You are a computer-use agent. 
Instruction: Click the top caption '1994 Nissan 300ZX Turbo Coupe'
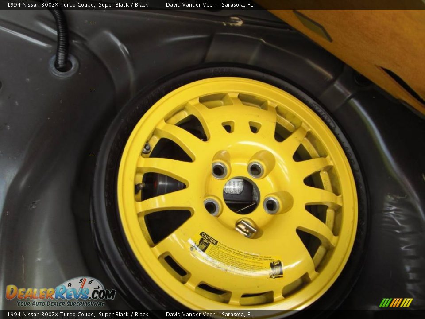click(50, 5)
